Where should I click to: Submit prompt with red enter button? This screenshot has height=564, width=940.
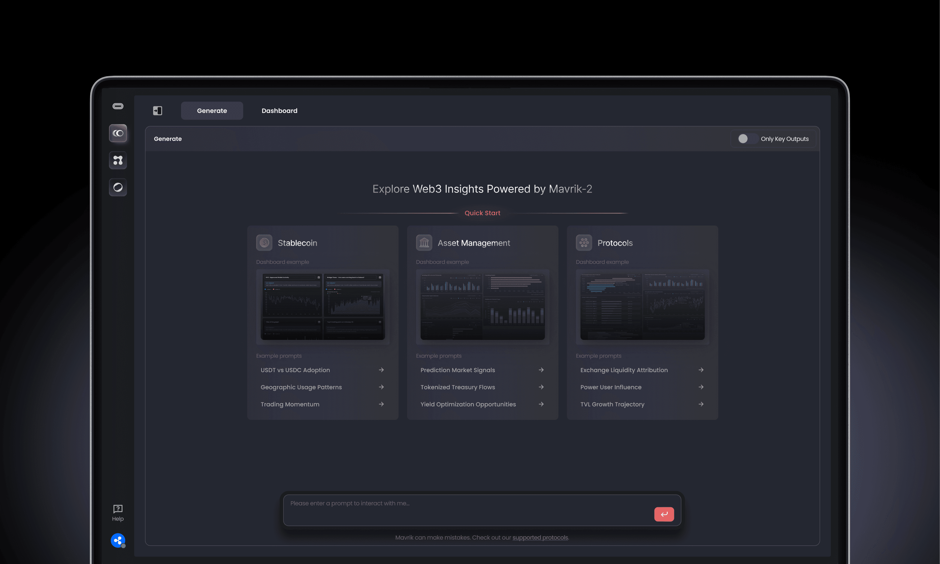(664, 514)
